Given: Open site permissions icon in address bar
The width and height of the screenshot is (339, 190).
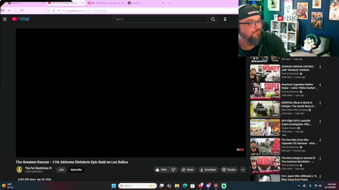Looking at the screenshot, I should 58,11.
